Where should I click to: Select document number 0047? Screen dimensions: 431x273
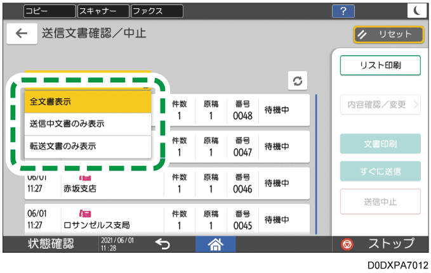pos(242,147)
